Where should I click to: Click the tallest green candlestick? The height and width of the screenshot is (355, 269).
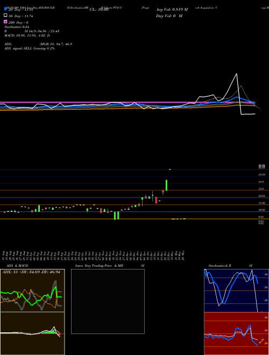pos(166,185)
